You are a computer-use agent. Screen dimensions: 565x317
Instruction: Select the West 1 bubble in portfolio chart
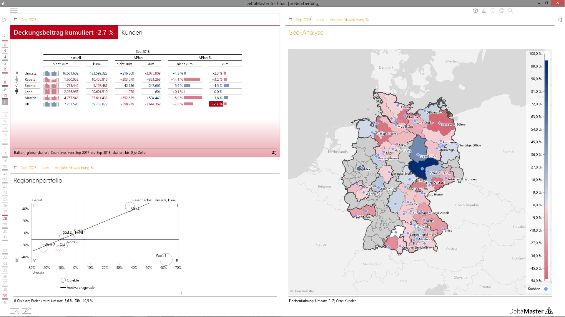pos(166,259)
